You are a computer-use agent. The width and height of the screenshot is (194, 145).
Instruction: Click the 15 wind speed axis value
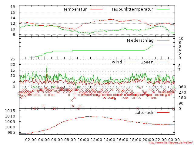(x=13, y=70)
